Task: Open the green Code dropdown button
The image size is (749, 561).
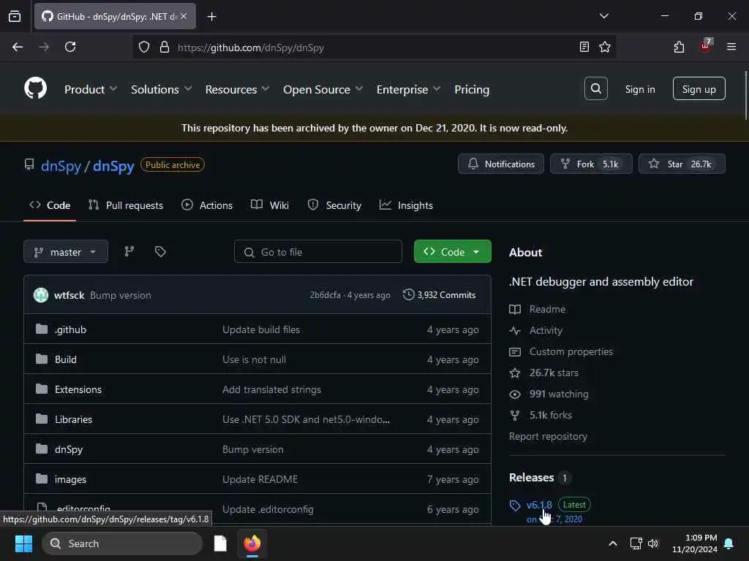Action: (452, 251)
